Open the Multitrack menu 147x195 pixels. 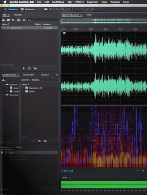tap(58, 2)
